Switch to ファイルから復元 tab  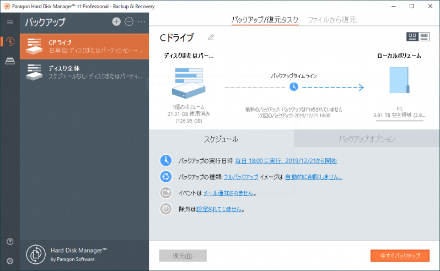coord(331,20)
